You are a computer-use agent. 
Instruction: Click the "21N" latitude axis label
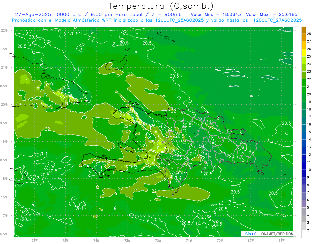pyautogui.click(x=4, y=68)
